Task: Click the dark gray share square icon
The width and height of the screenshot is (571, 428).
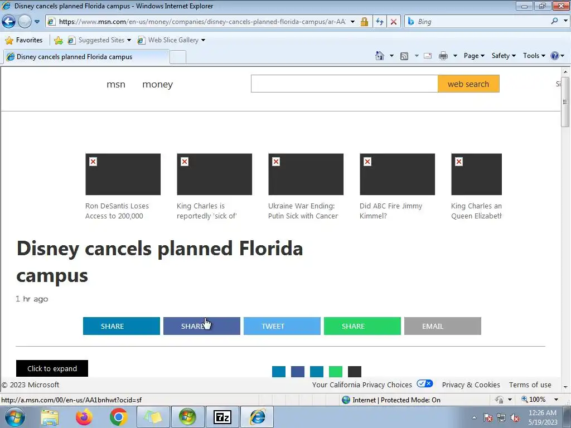Action: (x=354, y=372)
